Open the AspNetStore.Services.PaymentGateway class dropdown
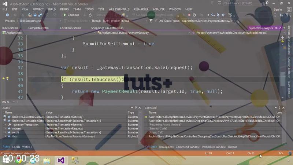 189,33
